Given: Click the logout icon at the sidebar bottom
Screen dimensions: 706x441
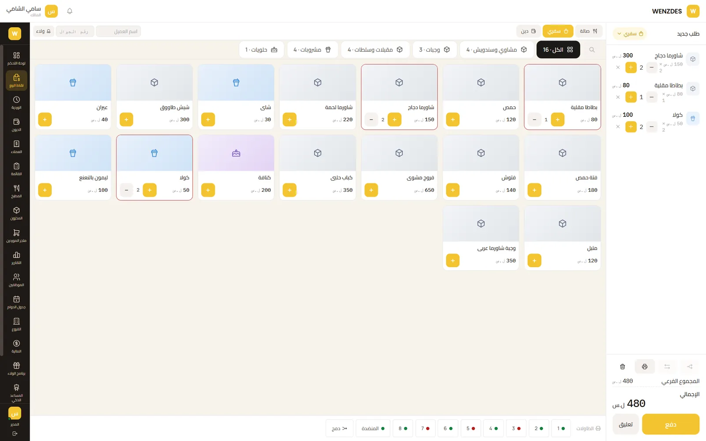Looking at the screenshot, I should [15, 434].
